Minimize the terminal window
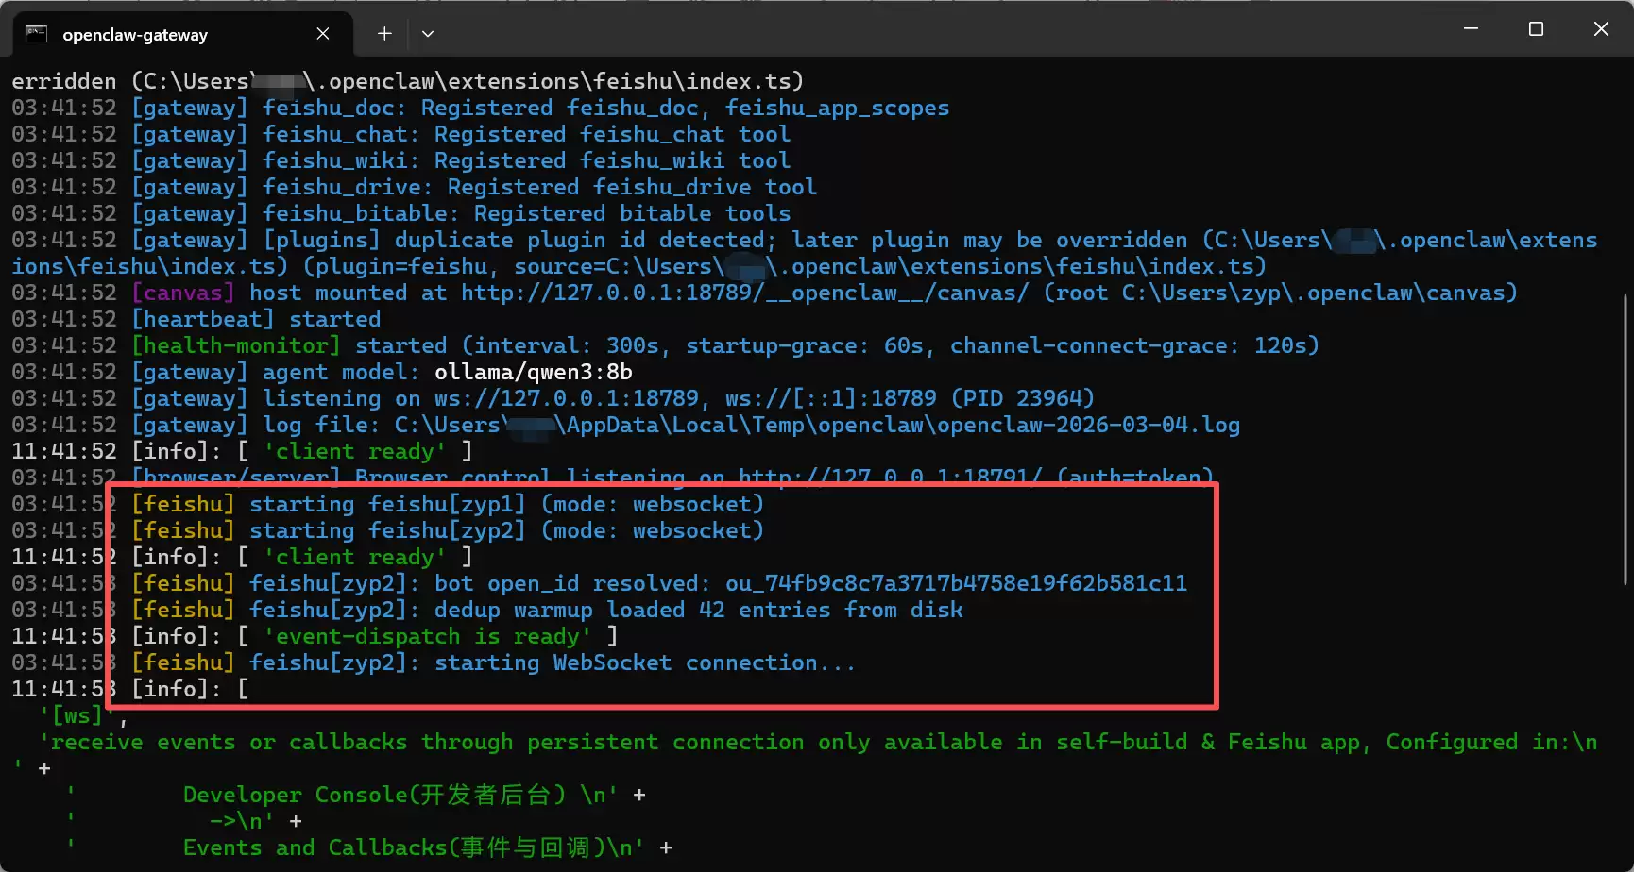This screenshot has height=872, width=1634. [x=1470, y=28]
